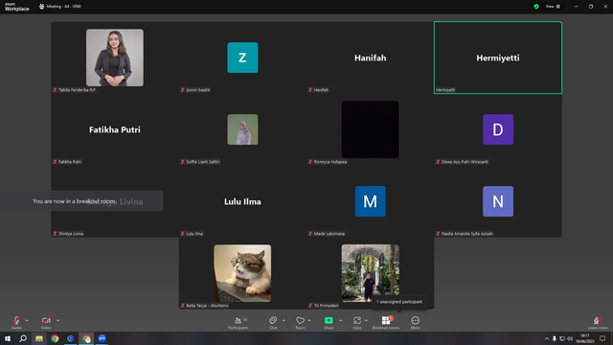Viewport: 613px width, 345px height.
Task: Select the Nadia Amanda Syifa Azizah avatar
Action: click(x=498, y=201)
